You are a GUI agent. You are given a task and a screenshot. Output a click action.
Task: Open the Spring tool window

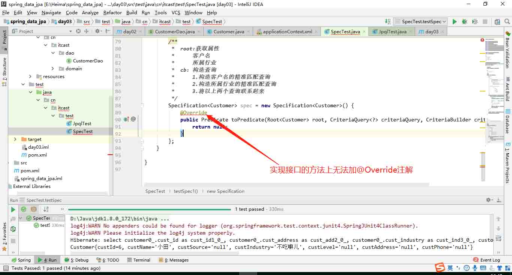[x=21, y=260]
